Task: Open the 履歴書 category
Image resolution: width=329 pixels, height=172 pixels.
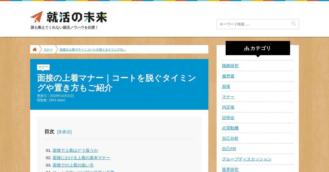Action: click(x=228, y=76)
